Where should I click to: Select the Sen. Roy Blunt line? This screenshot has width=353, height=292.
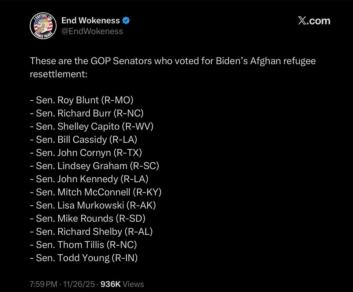coord(82,100)
